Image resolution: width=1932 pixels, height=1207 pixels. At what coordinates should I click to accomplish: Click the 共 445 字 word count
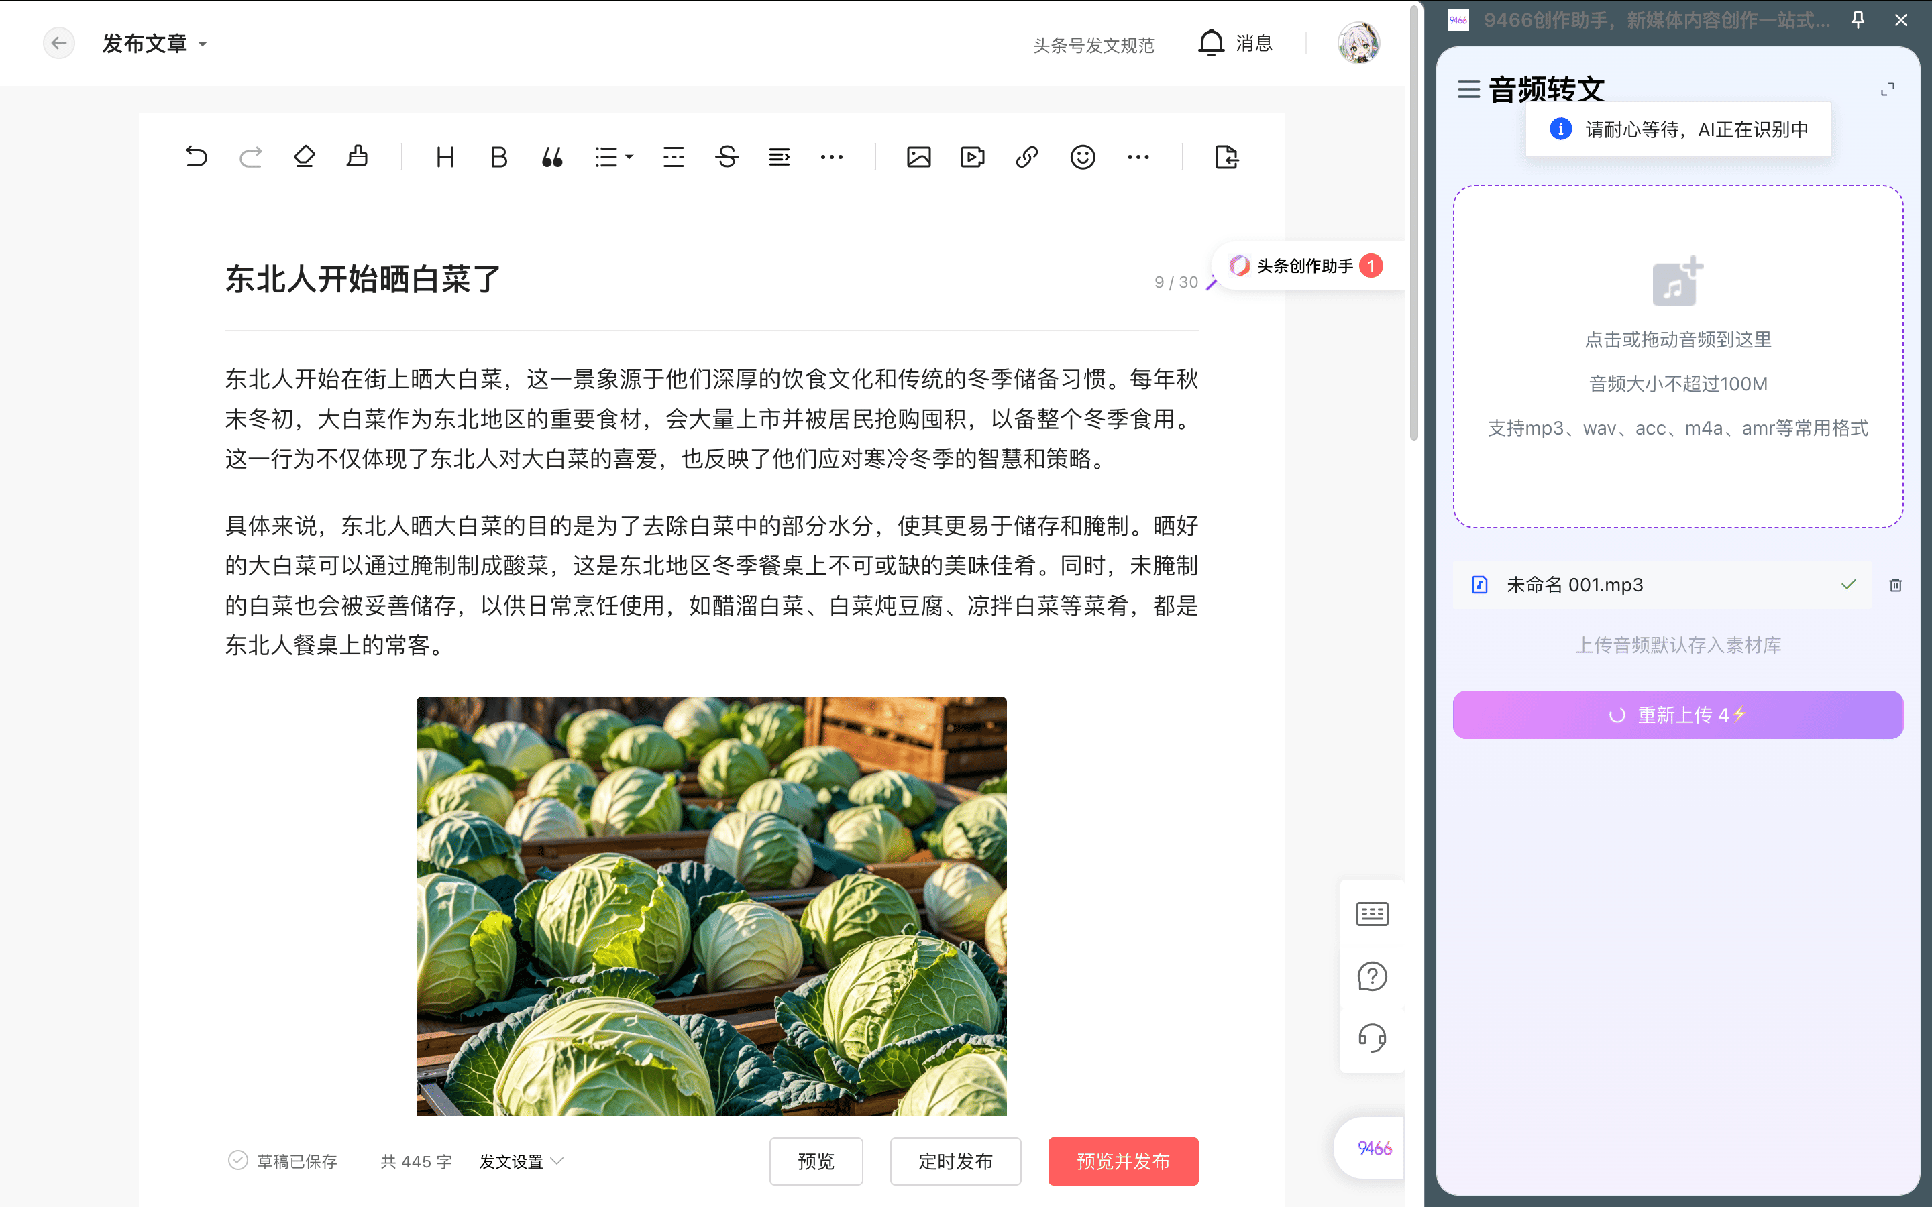(417, 1161)
